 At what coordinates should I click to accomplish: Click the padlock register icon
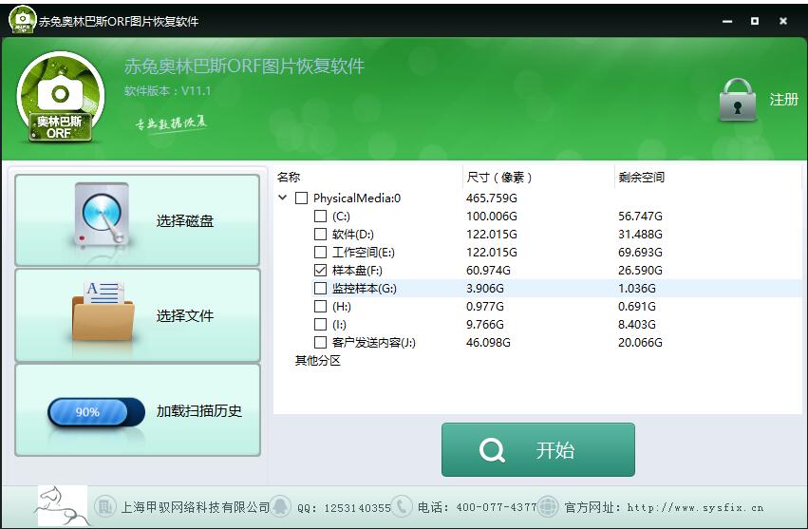(738, 101)
